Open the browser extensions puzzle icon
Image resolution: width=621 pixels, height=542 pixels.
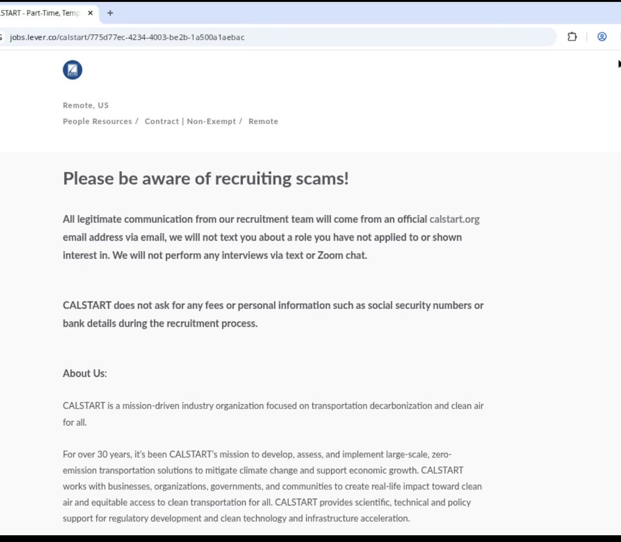(x=572, y=37)
